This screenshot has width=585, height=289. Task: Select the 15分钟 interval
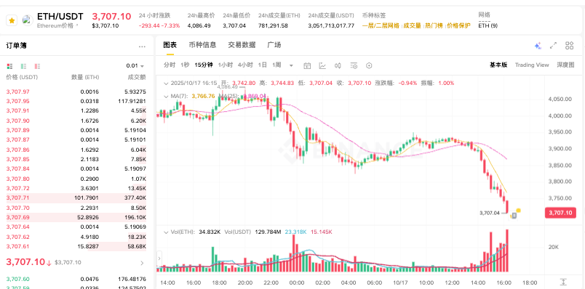tap(203, 65)
